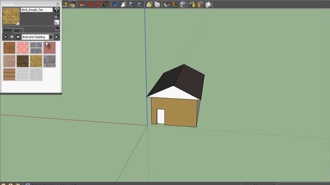Choose the dark brown brick swatch
Viewport: 330px width, 185px height.
click(23, 61)
